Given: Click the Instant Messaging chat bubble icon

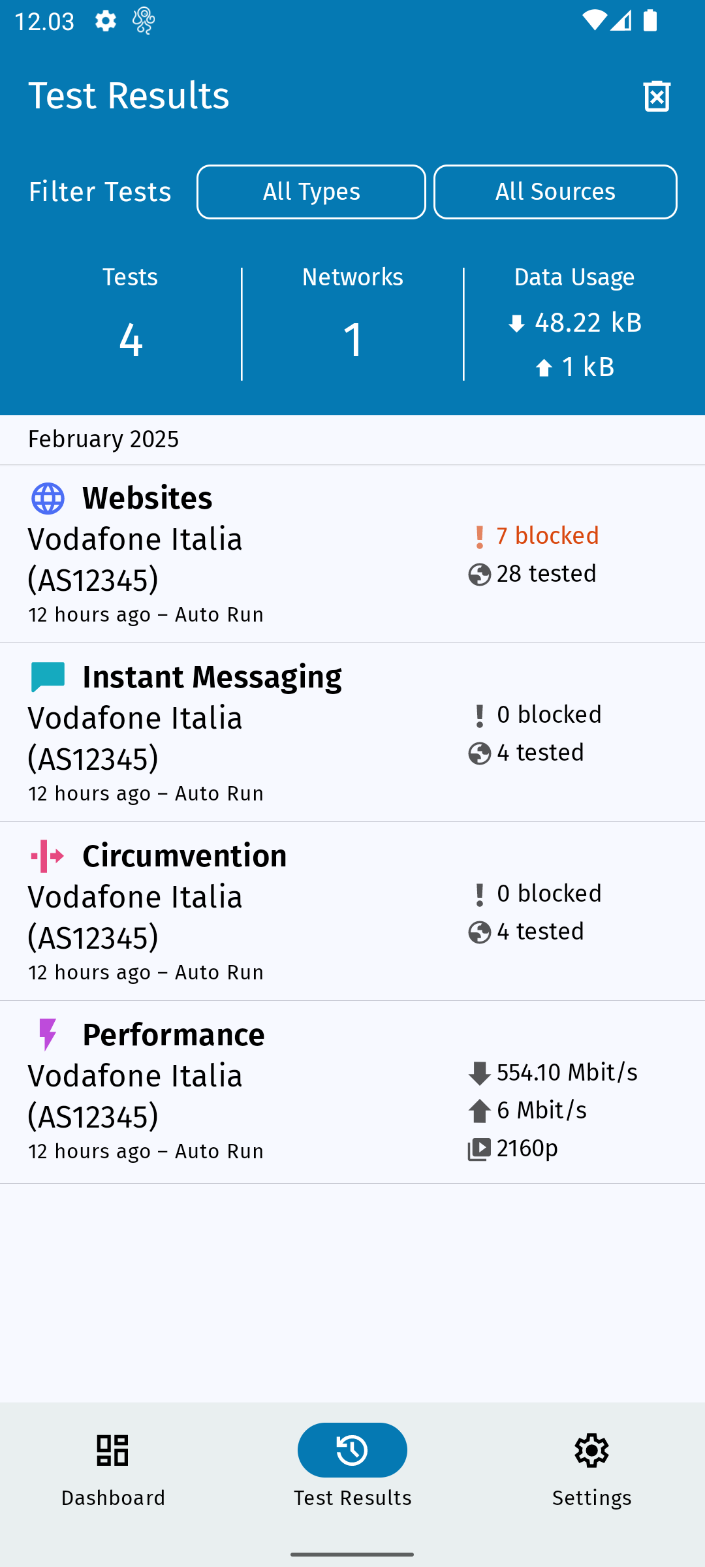Looking at the screenshot, I should point(48,677).
